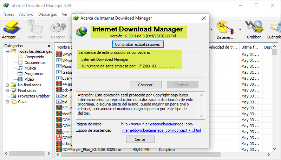Select the No finalizadas folder
Viewport: 281px width, 160px height.
tap(30, 85)
